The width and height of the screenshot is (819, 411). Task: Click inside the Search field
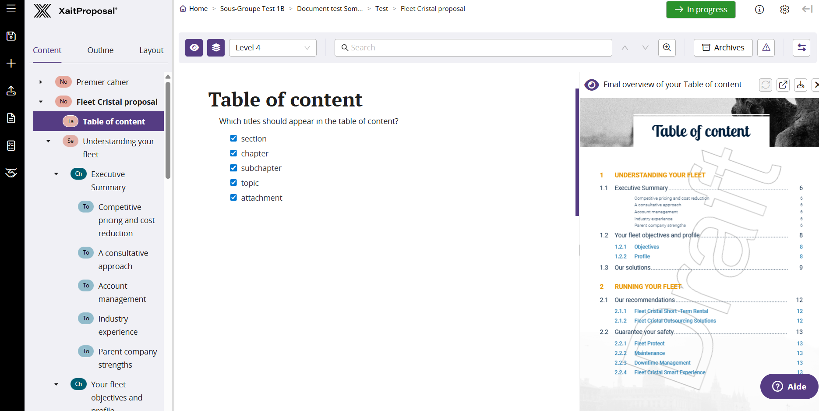coord(473,47)
